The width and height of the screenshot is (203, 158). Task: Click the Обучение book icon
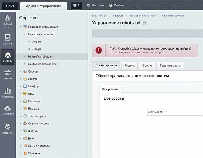coord(25,153)
